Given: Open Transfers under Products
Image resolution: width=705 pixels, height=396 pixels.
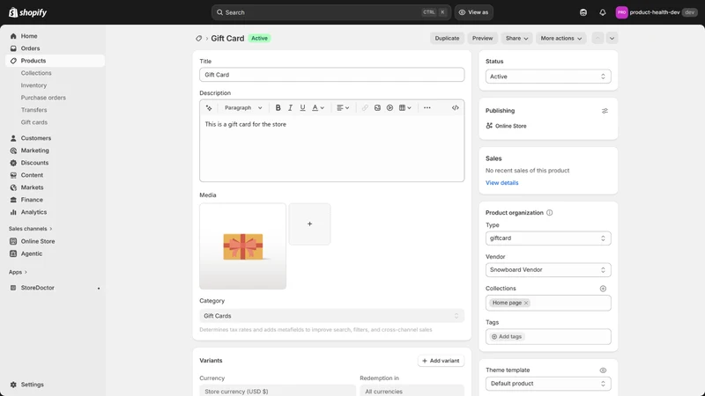Looking at the screenshot, I should click(x=33, y=110).
